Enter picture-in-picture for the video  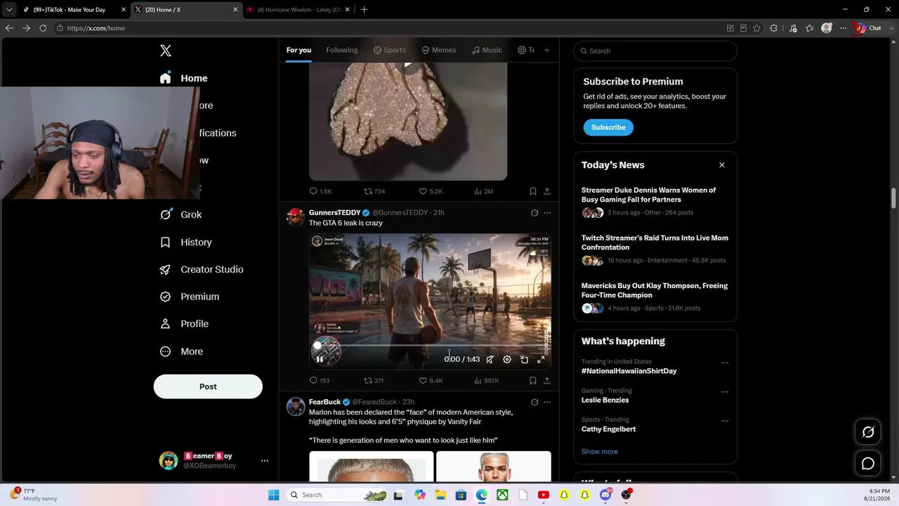click(x=524, y=359)
